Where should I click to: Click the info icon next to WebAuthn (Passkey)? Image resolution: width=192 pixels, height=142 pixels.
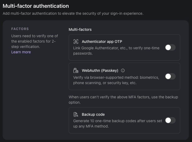pos(123,70)
